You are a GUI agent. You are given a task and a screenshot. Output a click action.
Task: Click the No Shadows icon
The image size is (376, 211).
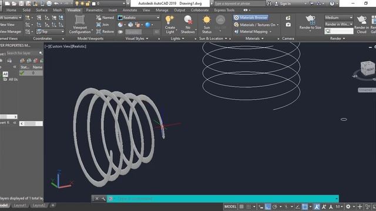coord(188,19)
